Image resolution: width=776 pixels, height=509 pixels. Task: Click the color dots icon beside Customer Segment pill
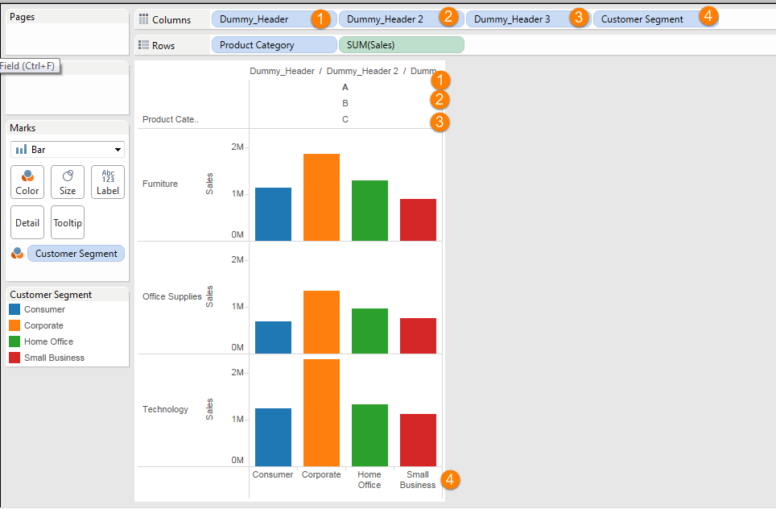click(18, 253)
